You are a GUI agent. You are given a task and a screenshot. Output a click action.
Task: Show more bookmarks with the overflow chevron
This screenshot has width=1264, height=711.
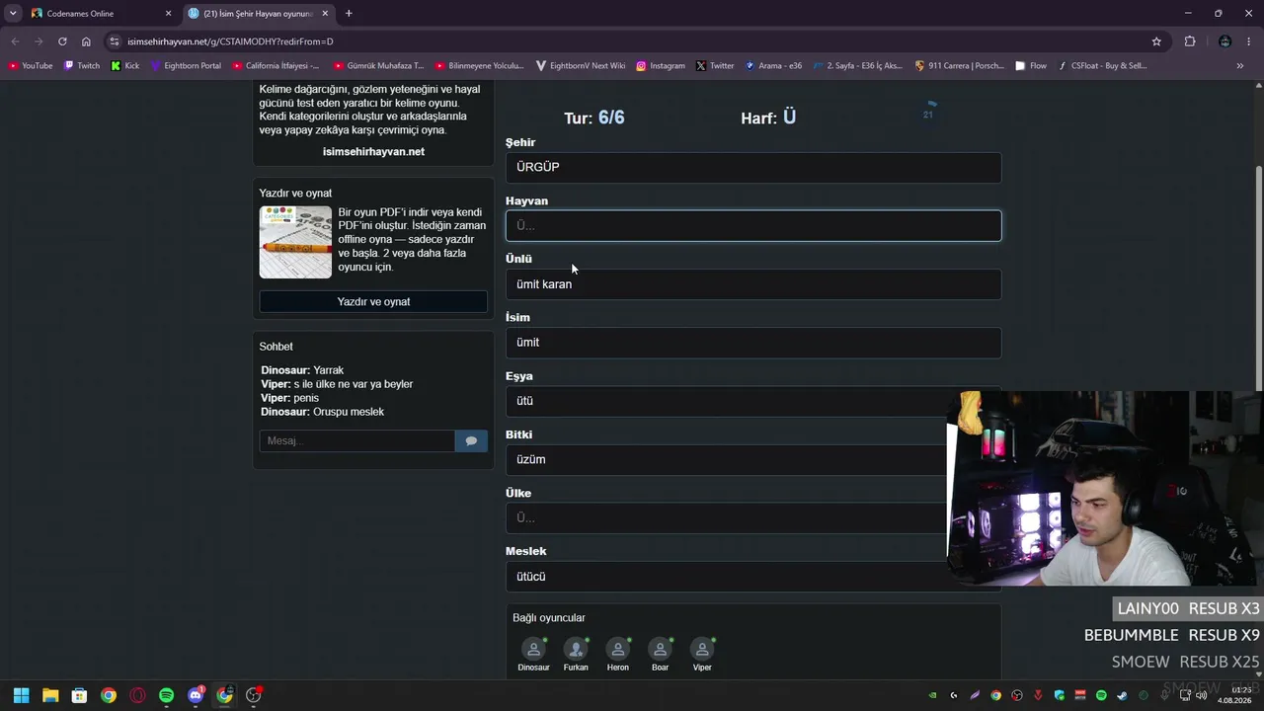pyautogui.click(x=1240, y=66)
